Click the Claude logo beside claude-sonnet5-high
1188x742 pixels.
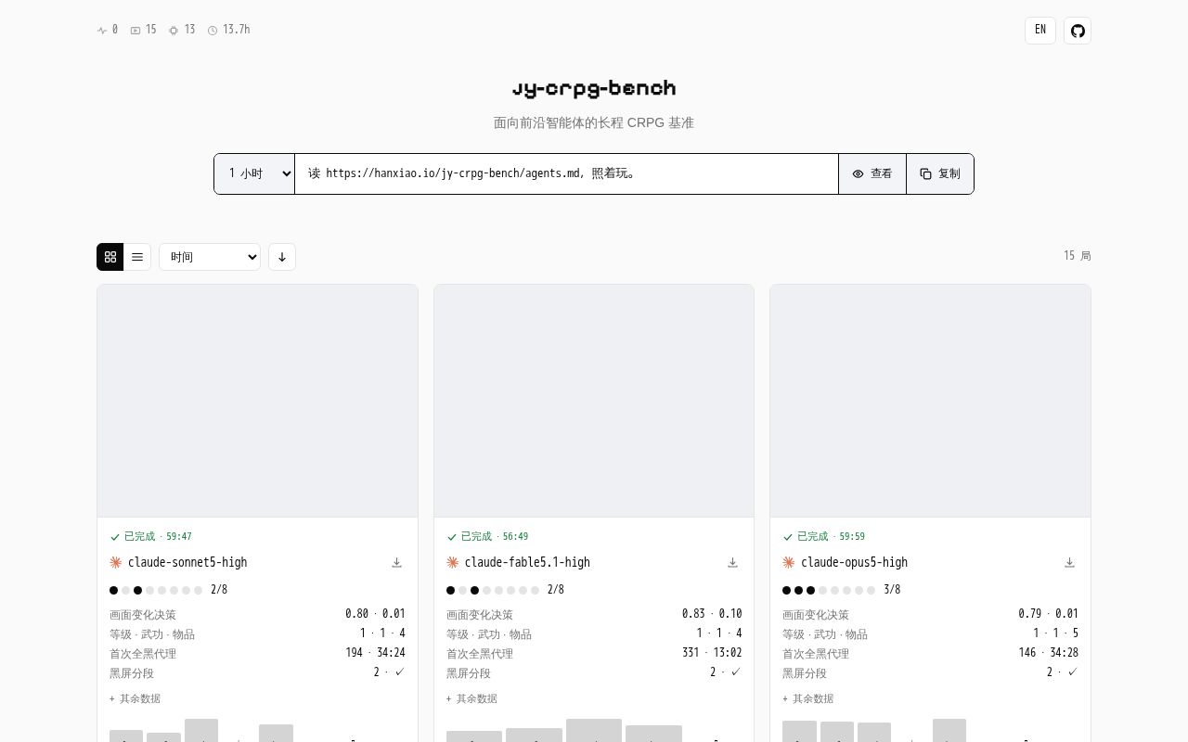click(x=116, y=562)
